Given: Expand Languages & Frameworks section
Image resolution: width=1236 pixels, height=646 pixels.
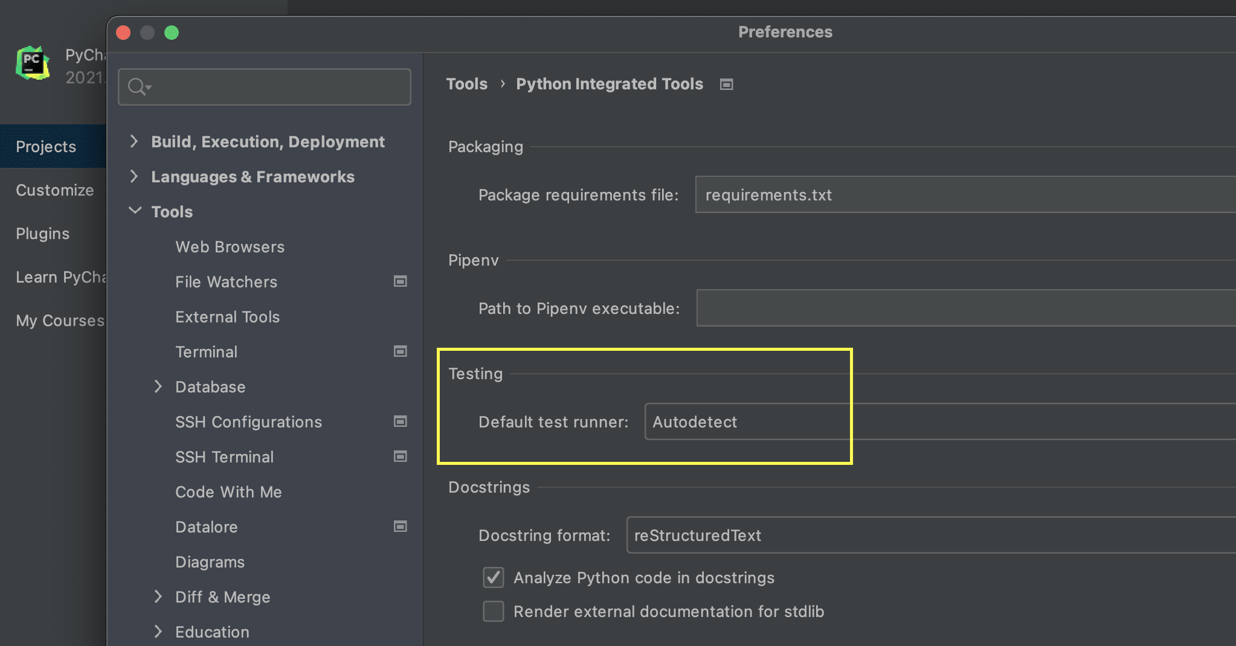Looking at the screenshot, I should (x=134, y=176).
